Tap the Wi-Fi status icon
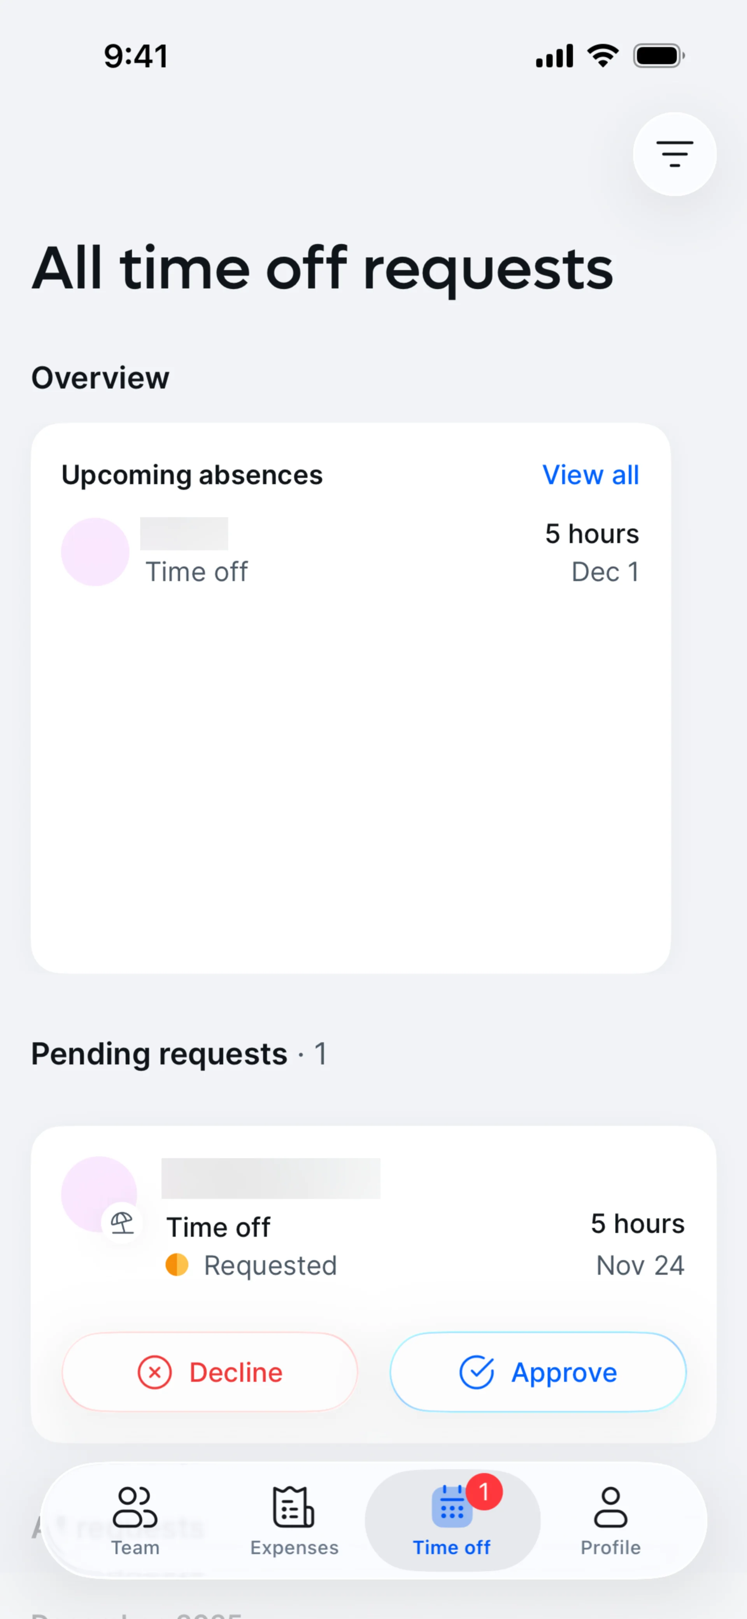The width and height of the screenshot is (747, 1619). pos(603,56)
